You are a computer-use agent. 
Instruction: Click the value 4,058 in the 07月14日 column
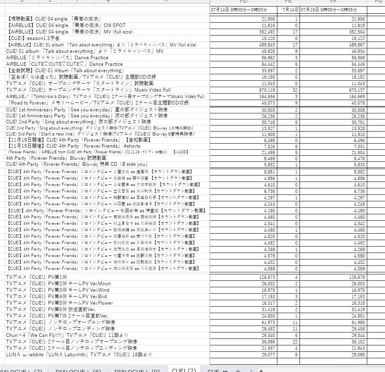(x=243, y=269)
